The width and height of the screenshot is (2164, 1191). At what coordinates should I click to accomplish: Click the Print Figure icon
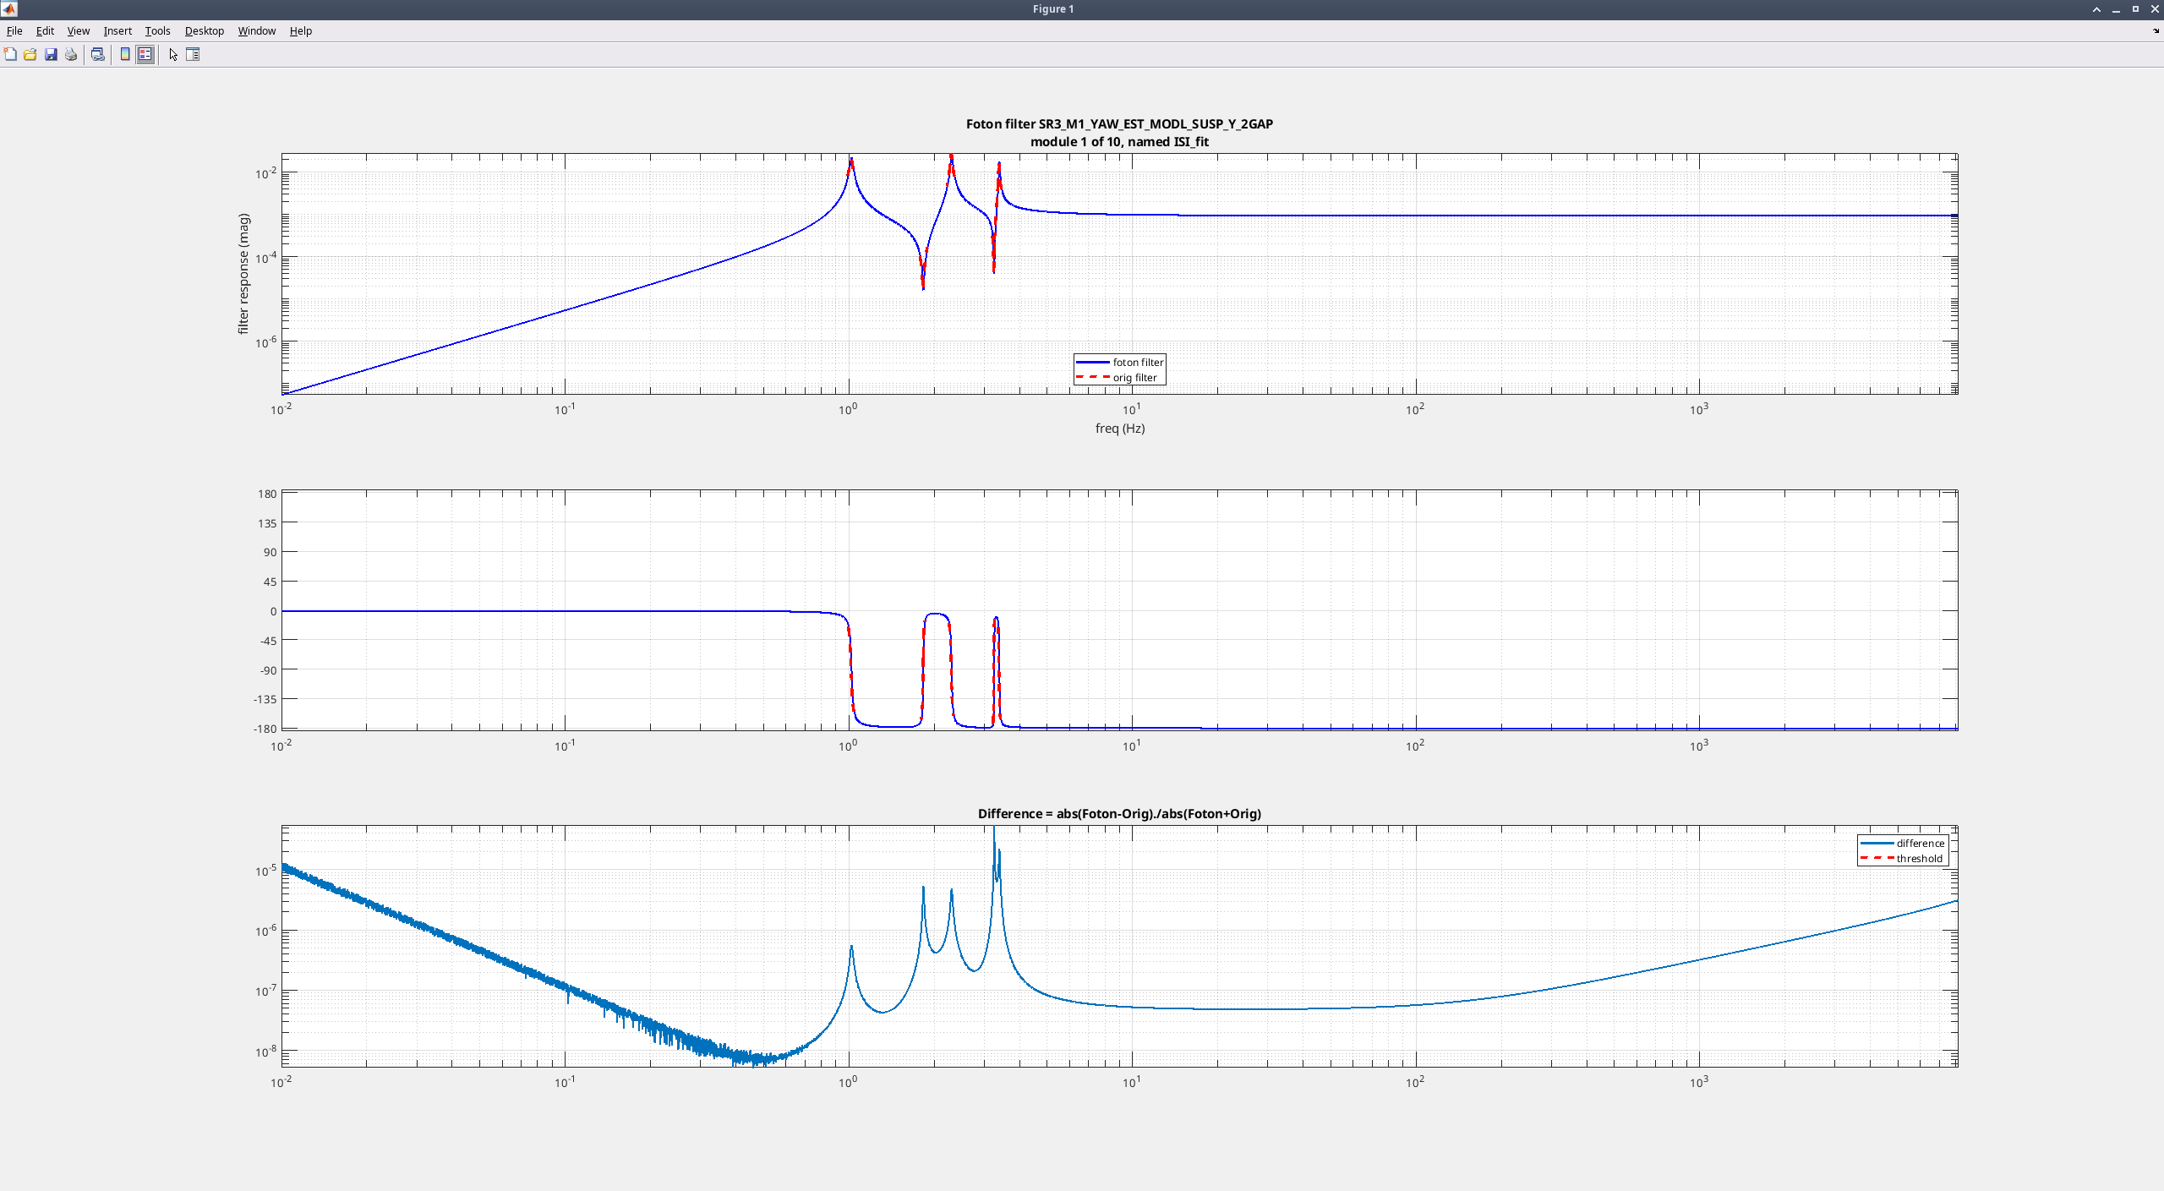click(x=71, y=54)
